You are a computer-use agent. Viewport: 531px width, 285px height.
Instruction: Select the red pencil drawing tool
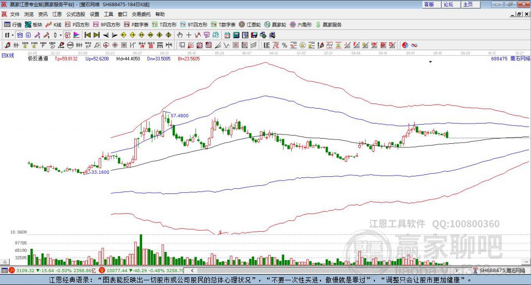coord(7,45)
